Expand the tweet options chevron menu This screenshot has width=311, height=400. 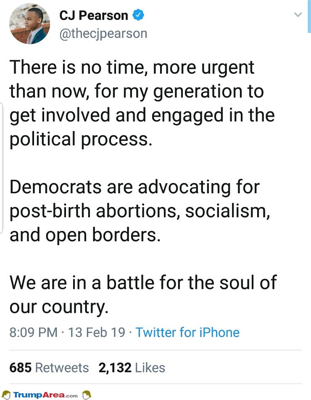click(298, 15)
